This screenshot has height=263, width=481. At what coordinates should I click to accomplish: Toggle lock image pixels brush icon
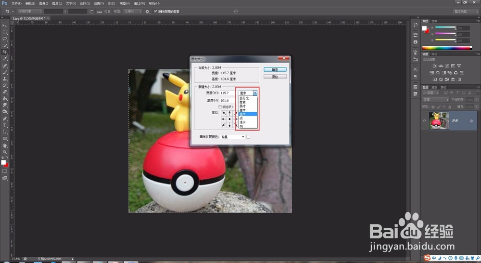[x=439, y=107]
